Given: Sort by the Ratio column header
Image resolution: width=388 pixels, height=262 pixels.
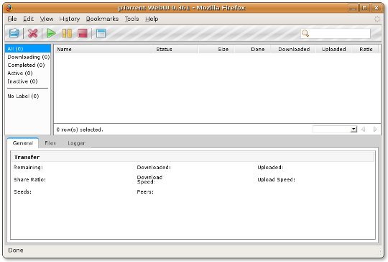Looking at the screenshot, I should coord(366,49).
